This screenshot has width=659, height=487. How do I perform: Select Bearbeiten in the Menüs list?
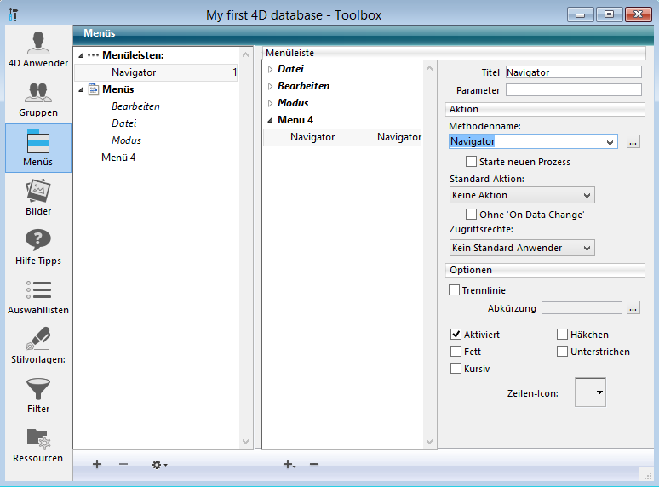click(135, 106)
